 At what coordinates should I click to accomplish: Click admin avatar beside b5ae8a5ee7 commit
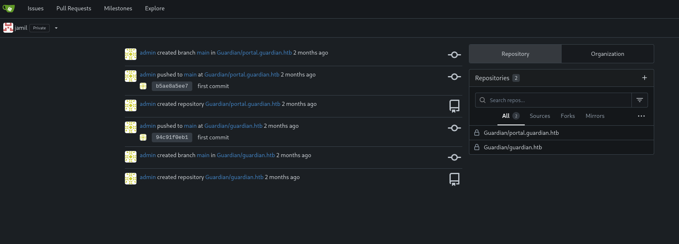click(143, 86)
